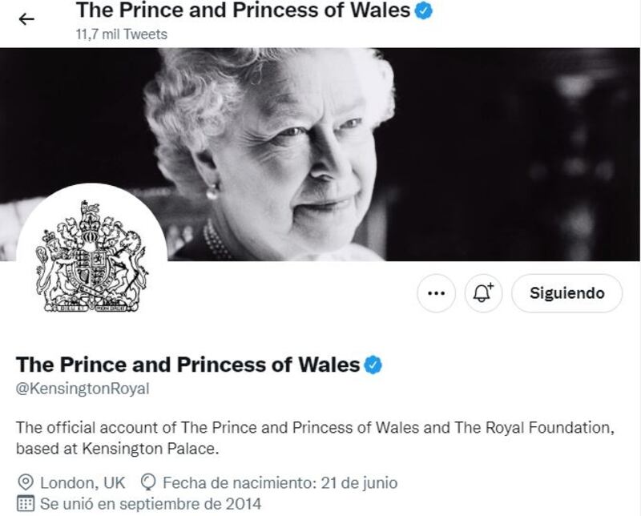This screenshot has height=516, width=641.
Task: Click the @KensingtonRoyal handle
Action: 83,389
